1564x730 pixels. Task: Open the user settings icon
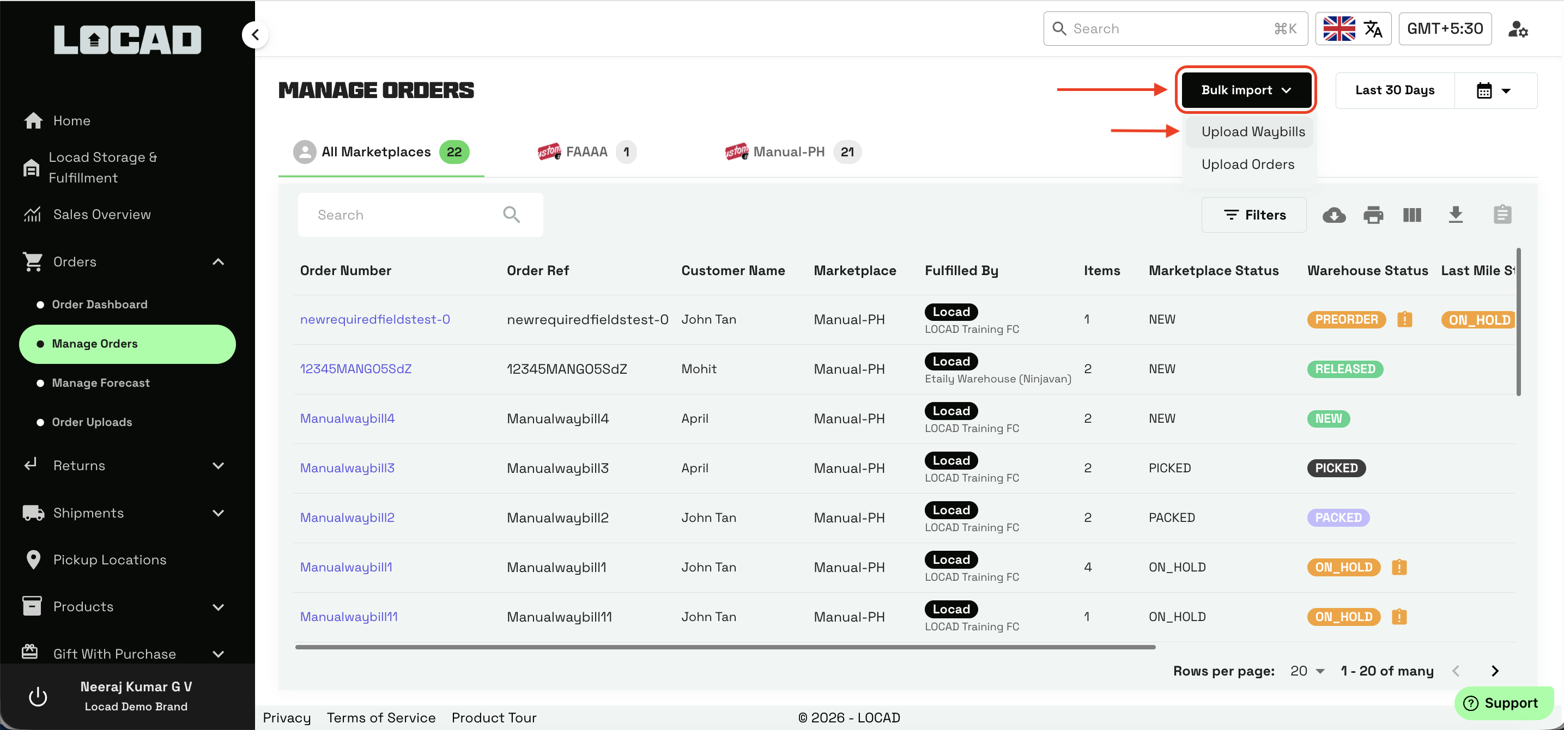coord(1518,29)
